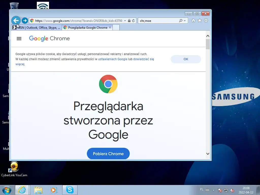Maximize the Internet Explorer window
This screenshot has height=195, width=260.
click(197, 14)
